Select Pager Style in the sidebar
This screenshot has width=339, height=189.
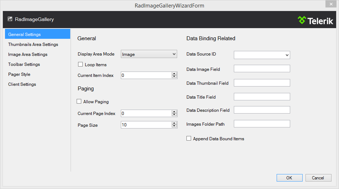[x=19, y=74]
